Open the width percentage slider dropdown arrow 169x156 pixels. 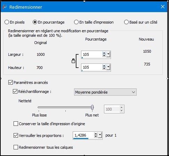pos(108,54)
